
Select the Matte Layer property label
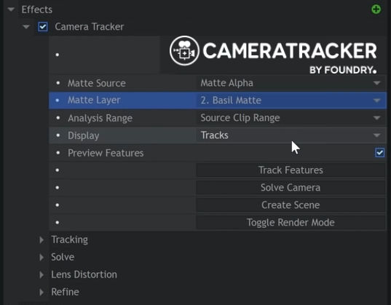(x=94, y=100)
